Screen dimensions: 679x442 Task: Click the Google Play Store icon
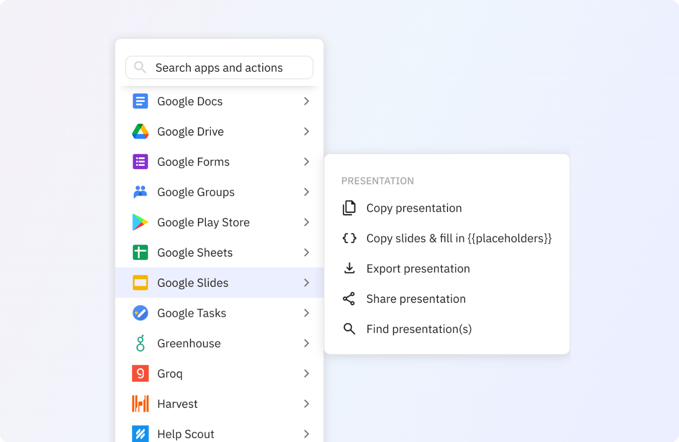[x=140, y=222]
